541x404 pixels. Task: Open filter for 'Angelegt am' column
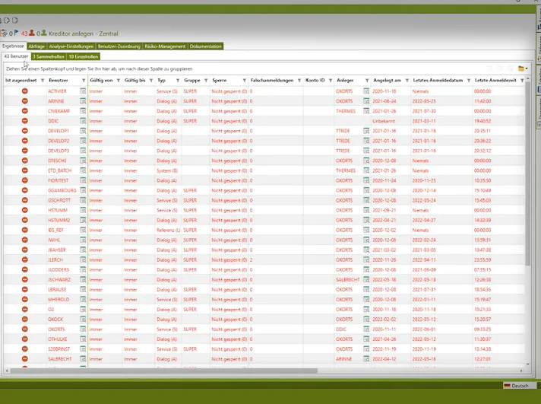point(407,81)
